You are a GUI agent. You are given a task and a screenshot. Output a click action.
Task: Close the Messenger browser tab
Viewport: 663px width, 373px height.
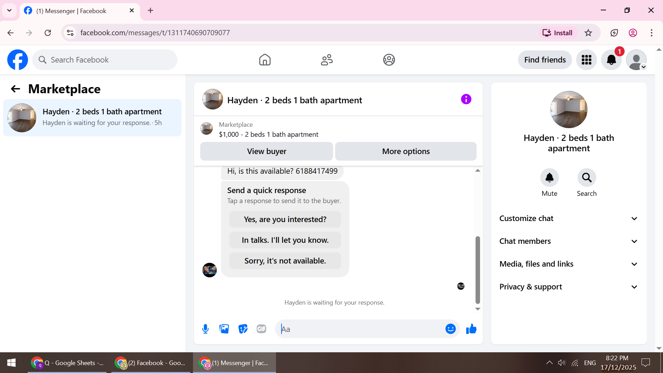(132, 11)
